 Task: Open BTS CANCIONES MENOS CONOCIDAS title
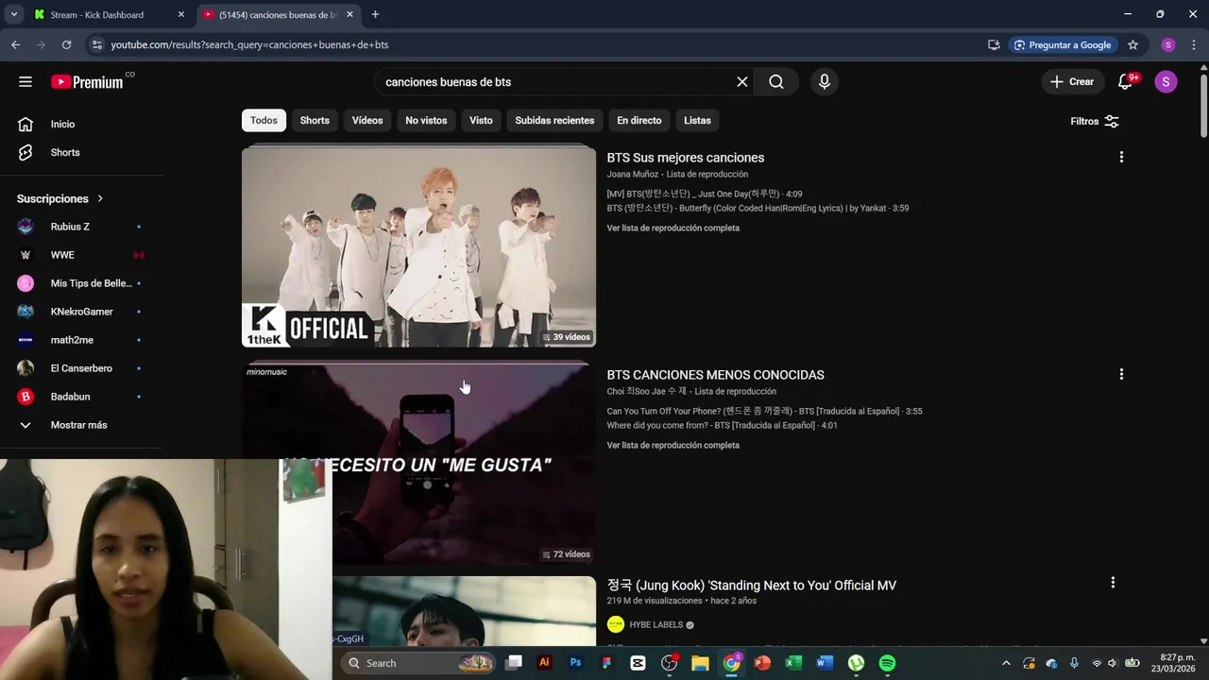point(715,375)
